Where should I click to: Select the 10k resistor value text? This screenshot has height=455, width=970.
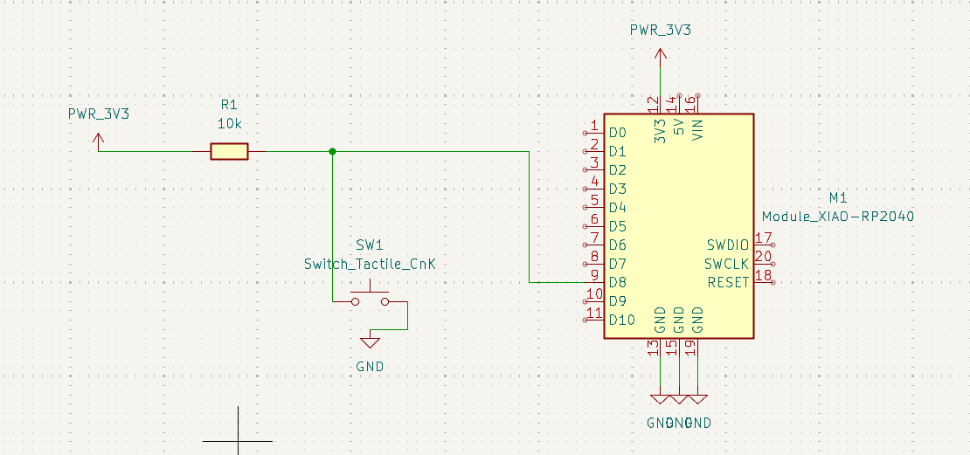coord(229,124)
